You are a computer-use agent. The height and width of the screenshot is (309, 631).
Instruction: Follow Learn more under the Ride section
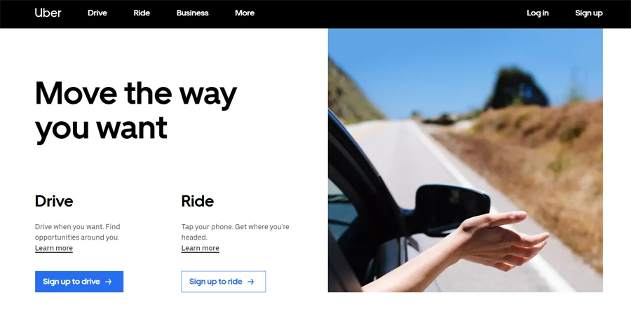[200, 248]
